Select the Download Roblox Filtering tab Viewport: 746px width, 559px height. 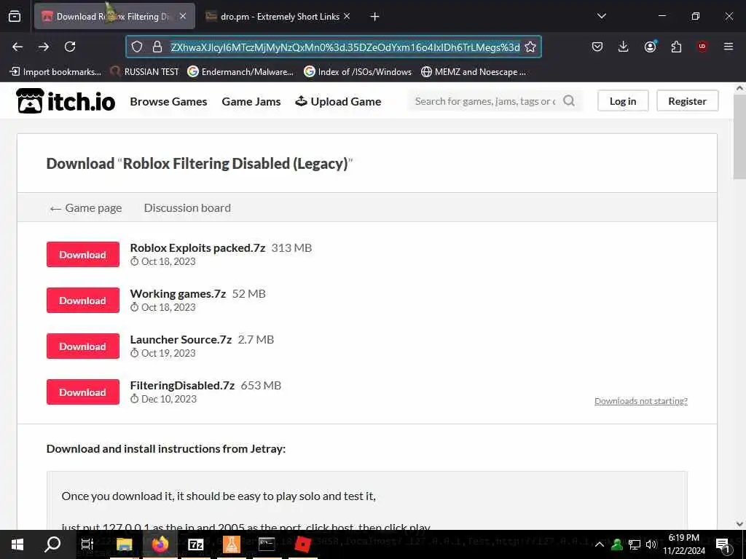pyautogui.click(x=114, y=17)
